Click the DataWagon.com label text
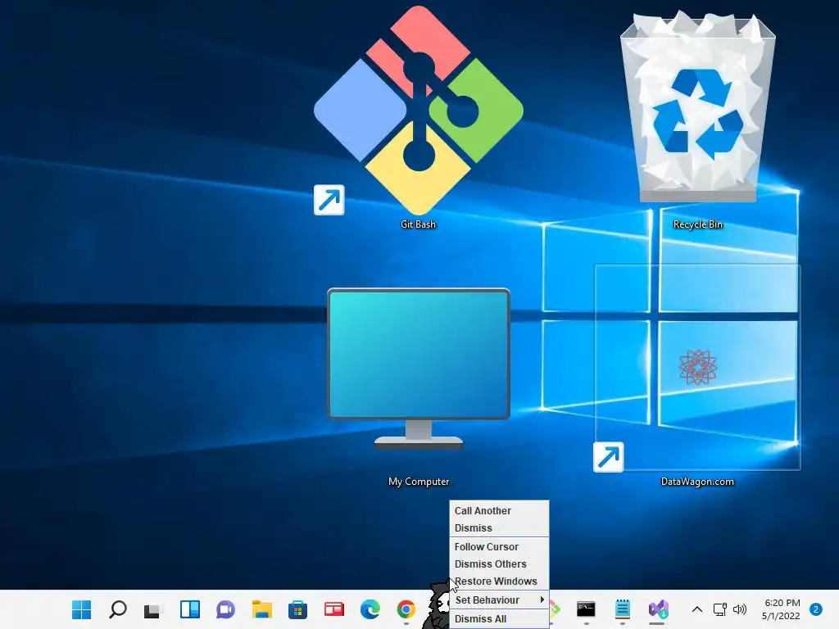This screenshot has height=629, width=839. click(698, 482)
